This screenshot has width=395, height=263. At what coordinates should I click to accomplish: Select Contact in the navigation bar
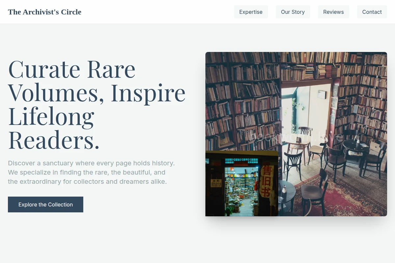372,12
